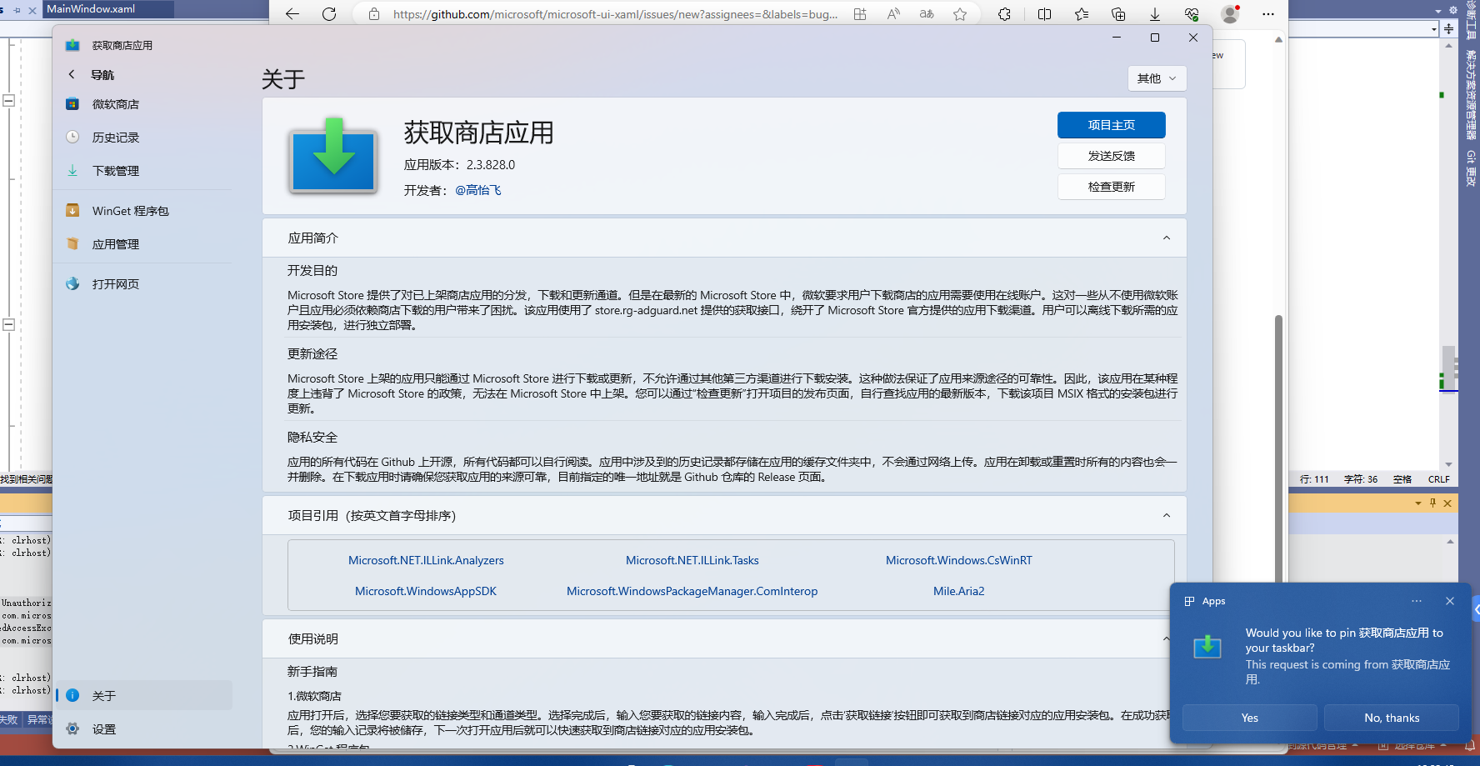This screenshot has height=766, width=1480.
Task: Open the 其他 dropdown menu
Action: [x=1157, y=78]
